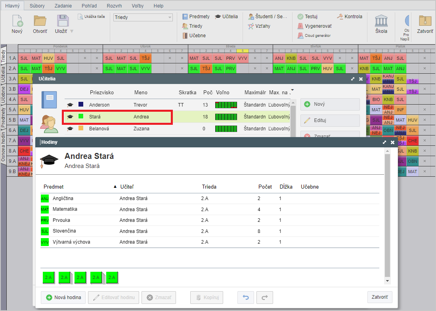Screen dimensions: 436x311
Task: Click the ANJ subject icon in Hodiny
Action: pos(45,199)
